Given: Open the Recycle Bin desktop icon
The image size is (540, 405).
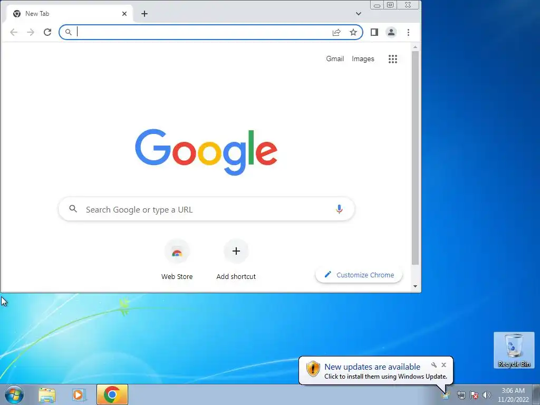Looking at the screenshot, I should [514, 350].
